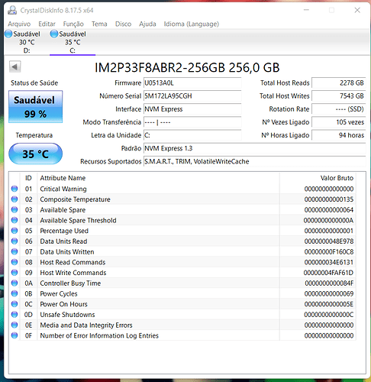
Task: Open the Arquivo menu
Action: click(19, 24)
